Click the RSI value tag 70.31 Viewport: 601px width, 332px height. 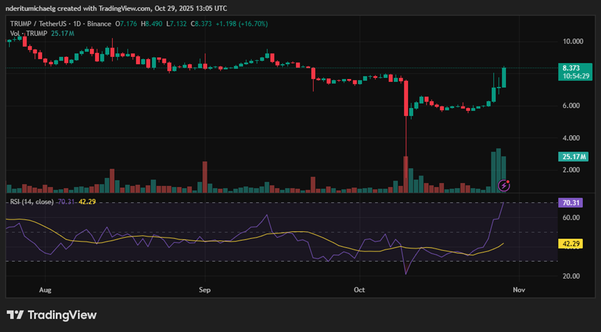(x=570, y=203)
